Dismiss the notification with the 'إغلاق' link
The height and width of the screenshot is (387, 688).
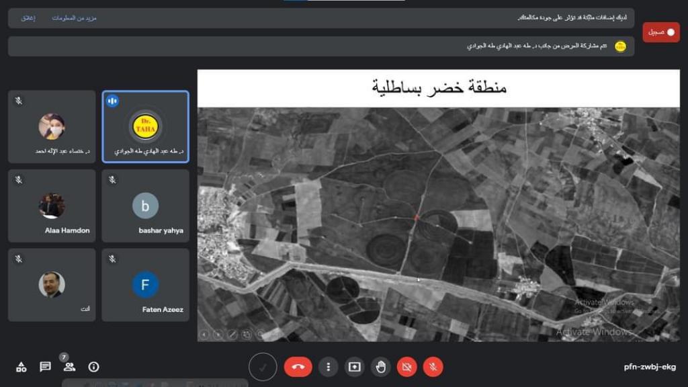(28, 18)
